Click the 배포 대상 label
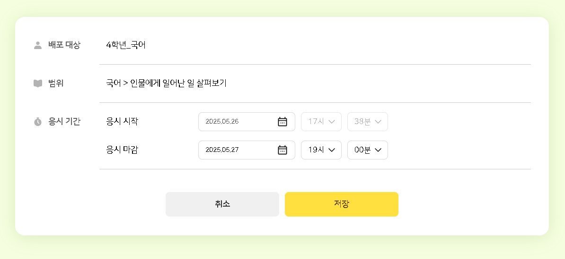 coord(64,45)
